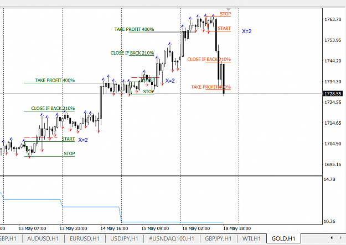The image size is (346, 245).
Task: Click the orange TAKE PROFIT 400% label
Action: tap(211, 87)
